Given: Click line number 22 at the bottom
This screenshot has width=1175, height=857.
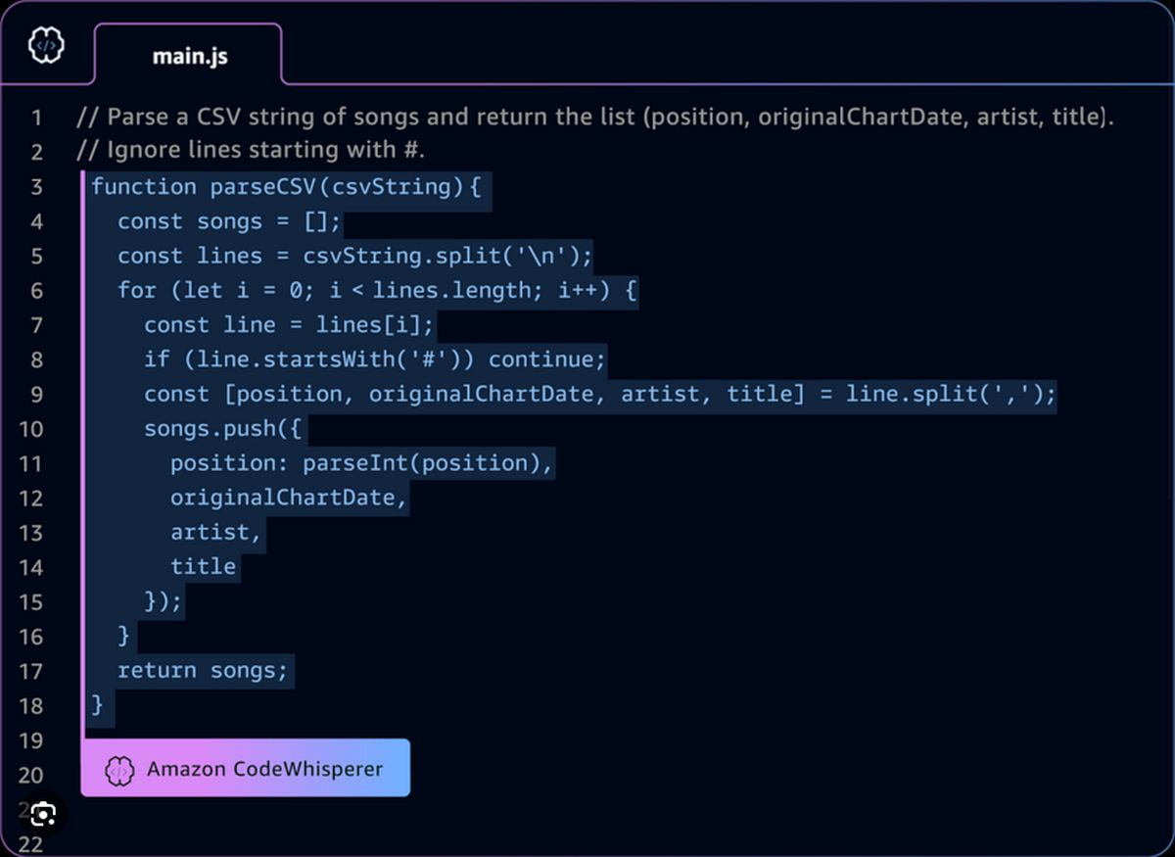Looking at the screenshot, I should 31,843.
